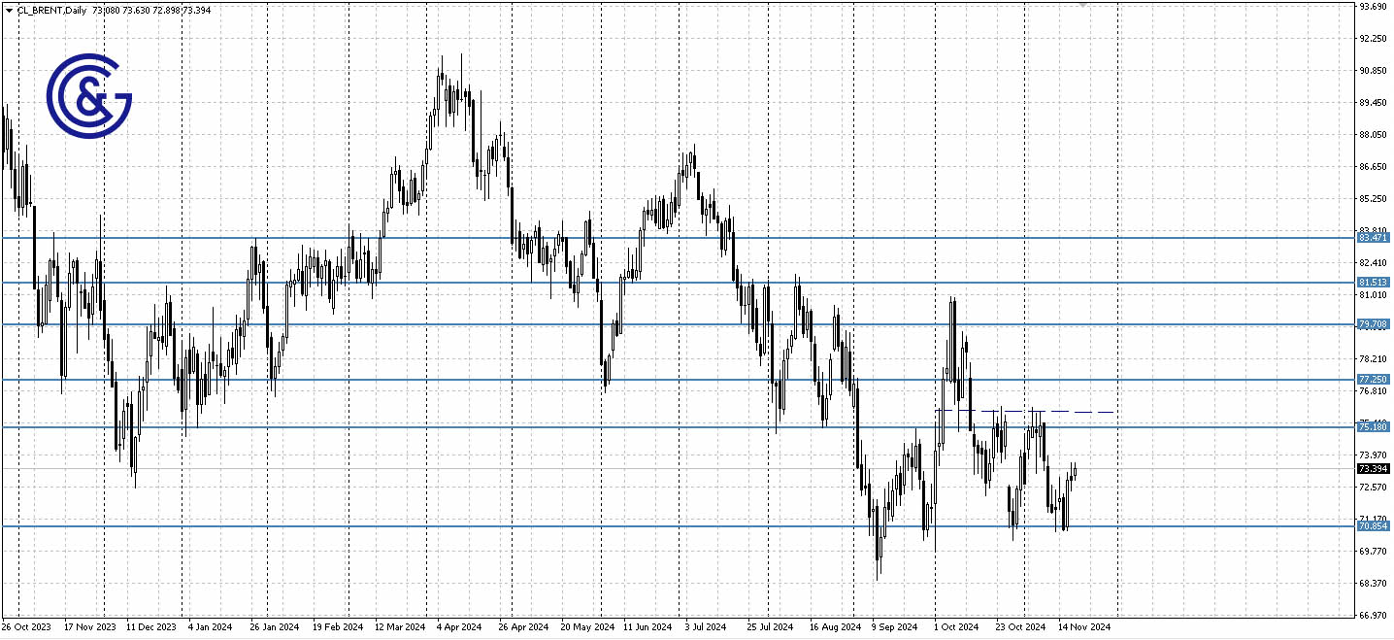The height and width of the screenshot is (640, 1394).
Task: Click the 26 Oct 2023 date label
Action: pyautogui.click(x=26, y=626)
